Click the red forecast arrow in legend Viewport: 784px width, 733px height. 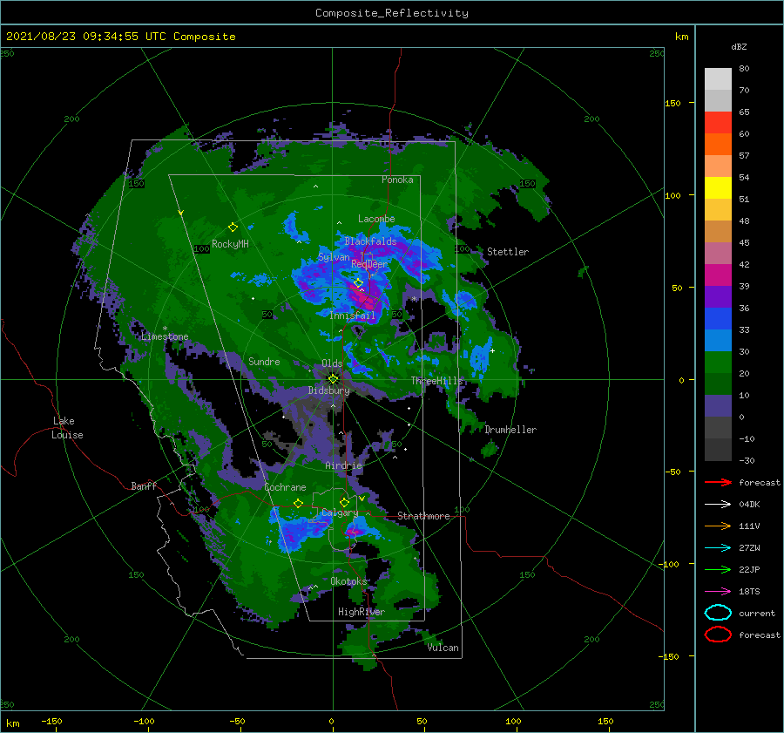718,482
